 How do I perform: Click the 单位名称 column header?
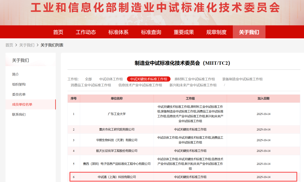117,98
